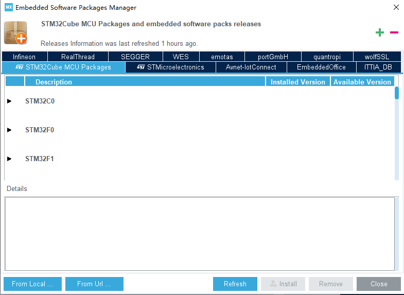Refresh the package releases list

(x=235, y=284)
